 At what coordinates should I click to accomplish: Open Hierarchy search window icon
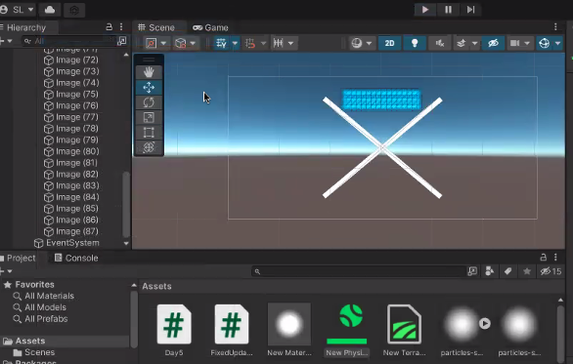click(121, 41)
